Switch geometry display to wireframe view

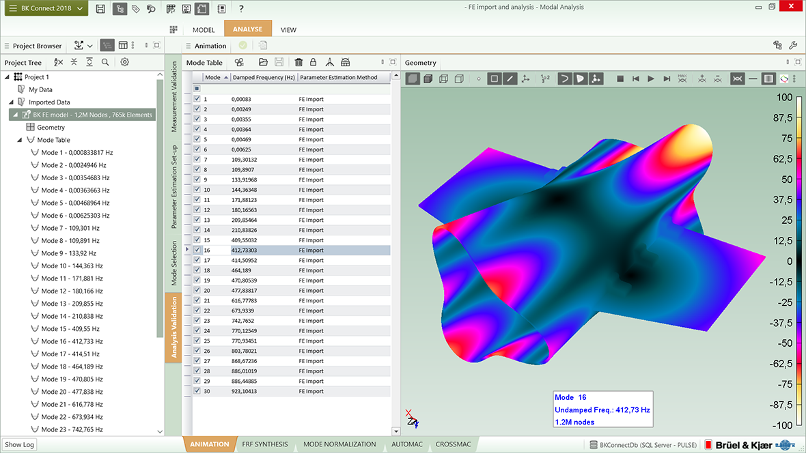point(444,78)
